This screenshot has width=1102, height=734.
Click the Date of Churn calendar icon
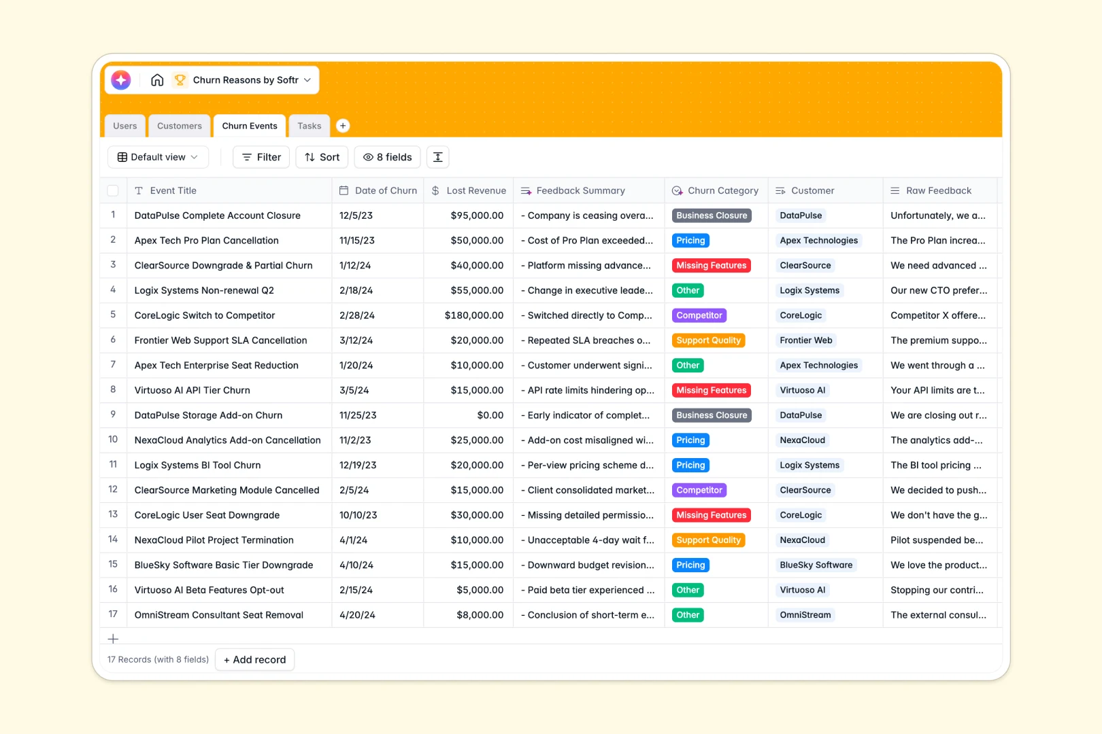tap(344, 191)
